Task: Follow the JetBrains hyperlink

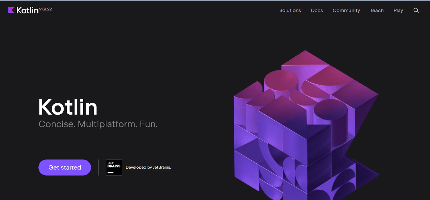Action: 162,167
